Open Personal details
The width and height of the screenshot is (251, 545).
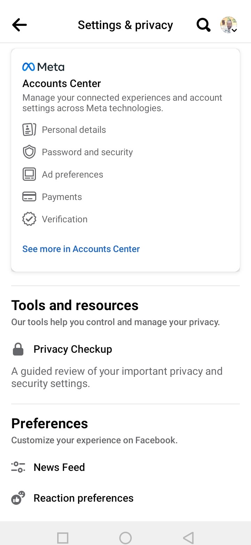tap(74, 130)
